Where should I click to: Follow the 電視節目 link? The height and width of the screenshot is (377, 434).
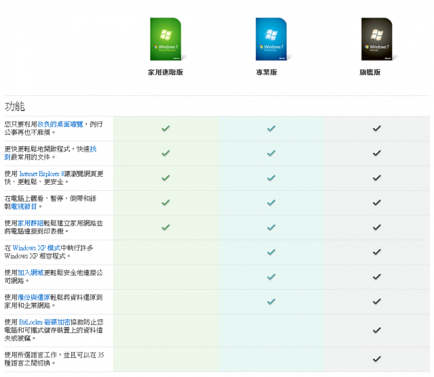pos(24,206)
